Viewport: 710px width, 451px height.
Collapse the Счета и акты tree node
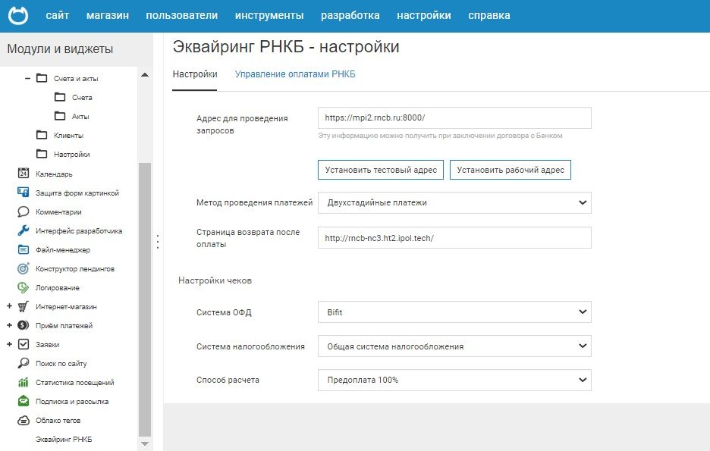click(27, 78)
